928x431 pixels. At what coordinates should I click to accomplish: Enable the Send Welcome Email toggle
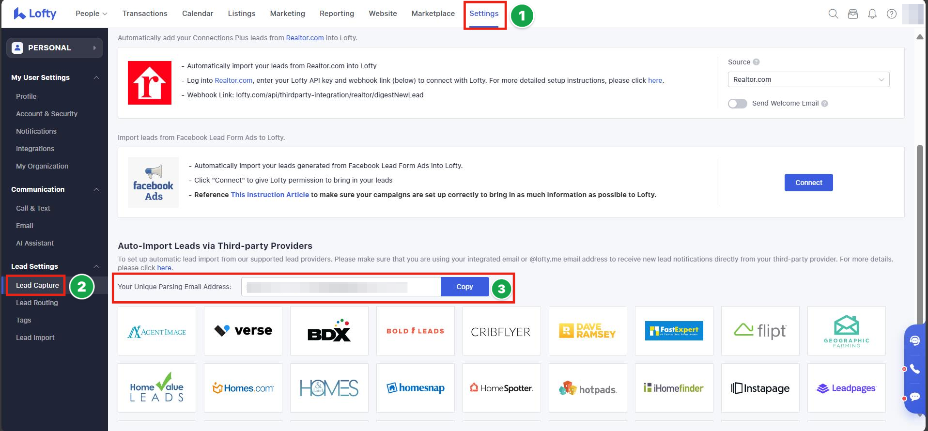coord(737,104)
